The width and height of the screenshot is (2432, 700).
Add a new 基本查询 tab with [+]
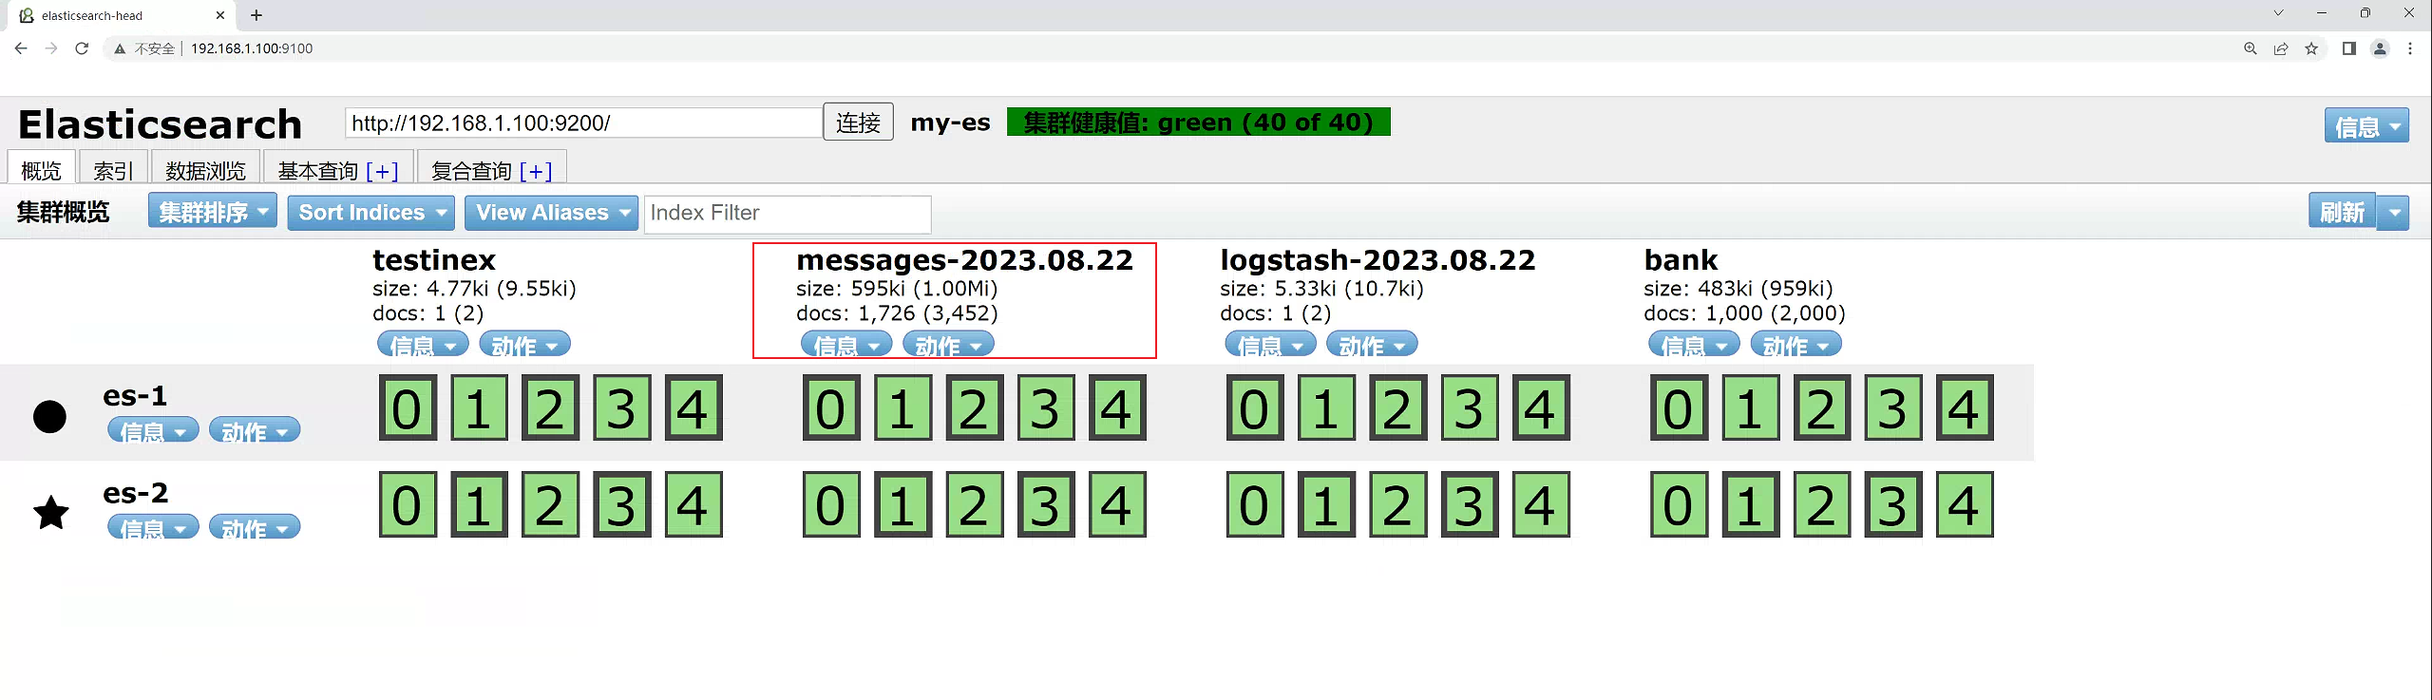(382, 171)
